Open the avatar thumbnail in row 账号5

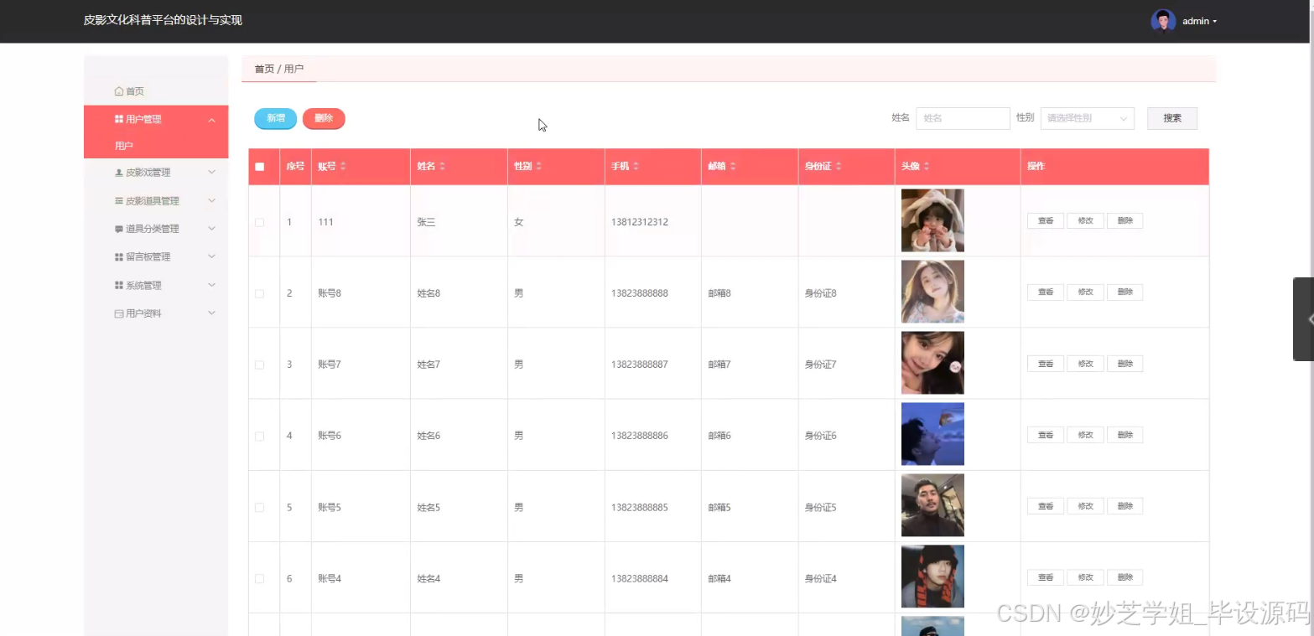pyautogui.click(x=932, y=505)
